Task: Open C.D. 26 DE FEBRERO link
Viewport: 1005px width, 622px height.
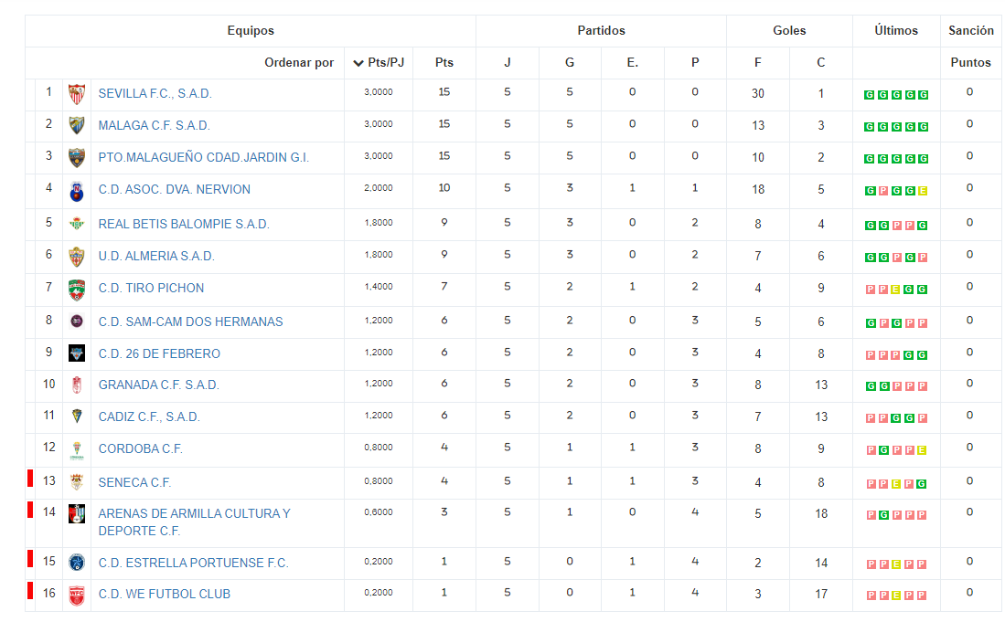Action: (159, 353)
